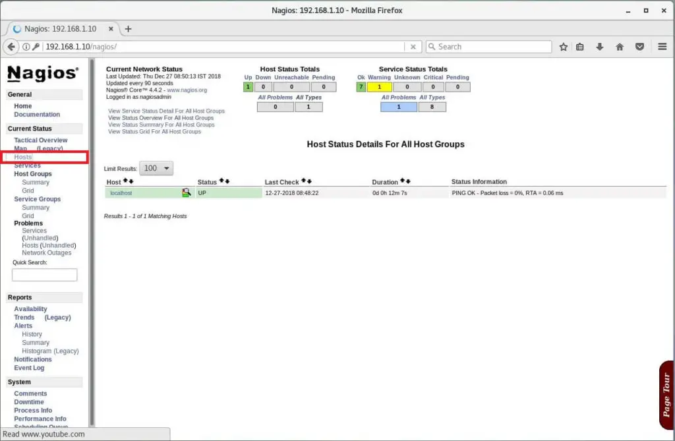Click the browser Search field
Viewport: 675px width, 441px height.
tap(488, 47)
